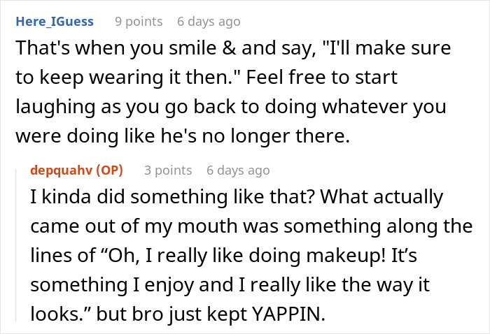The image size is (490, 334).
Task: Click the 9 points score label
Action: [x=138, y=22]
